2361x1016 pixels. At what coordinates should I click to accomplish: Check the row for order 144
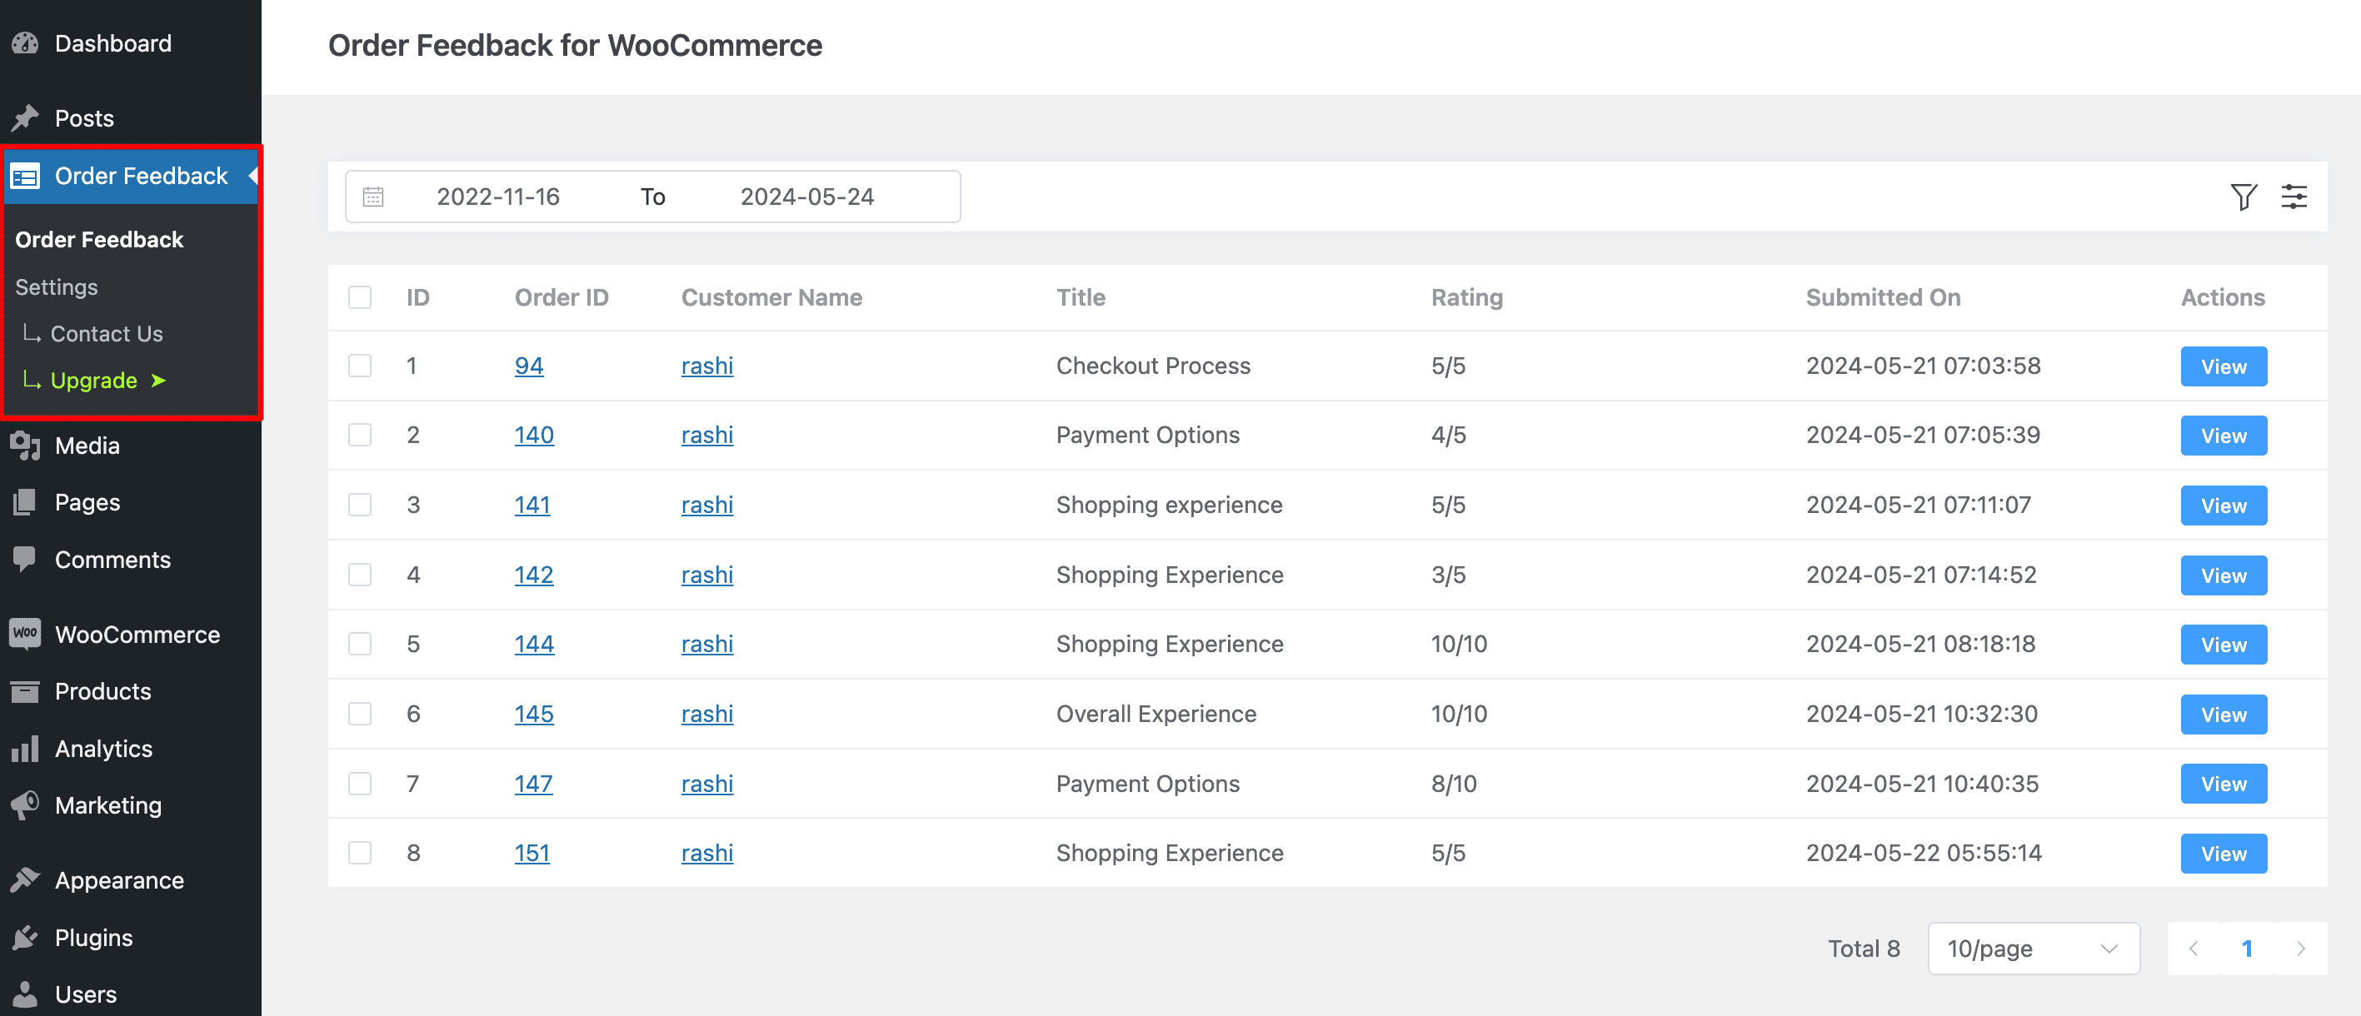(x=360, y=644)
